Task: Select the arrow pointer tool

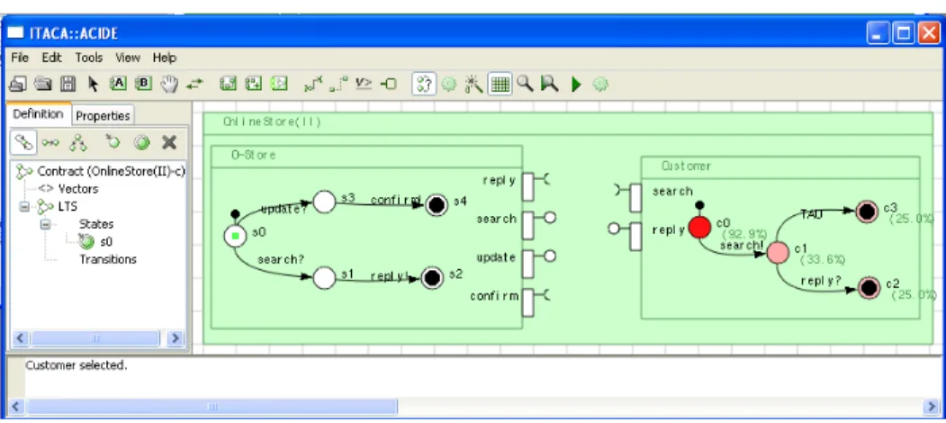Action: coord(93,84)
